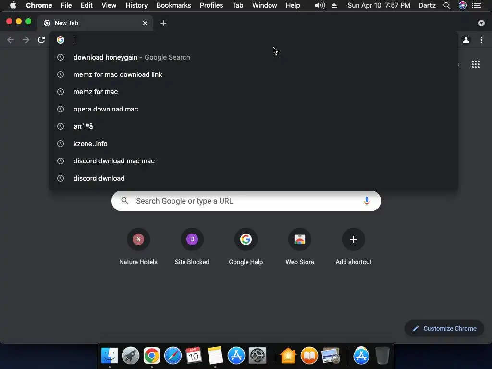The image size is (492, 369).
Task: Choose the 'opera download mac' suggestion
Action: 254,109
